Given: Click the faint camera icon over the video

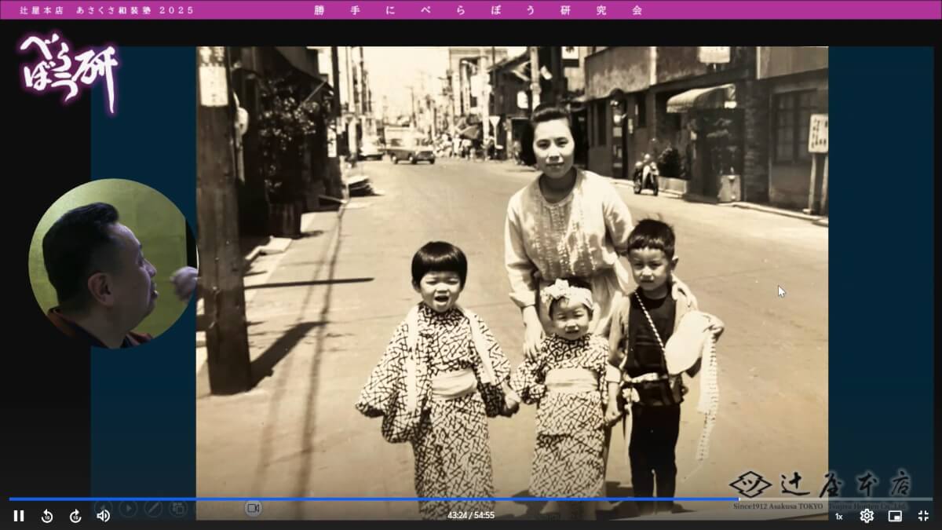Looking at the screenshot, I should point(253,508).
